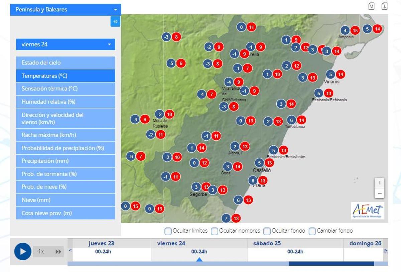
Task: Click the Peñíscola/Peñíscola label
Action: (329, 100)
